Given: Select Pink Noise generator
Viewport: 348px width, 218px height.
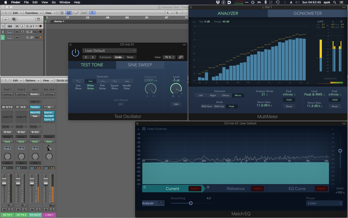Looking at the screenshot, I should pyautogui.click(x=102, y=81).
